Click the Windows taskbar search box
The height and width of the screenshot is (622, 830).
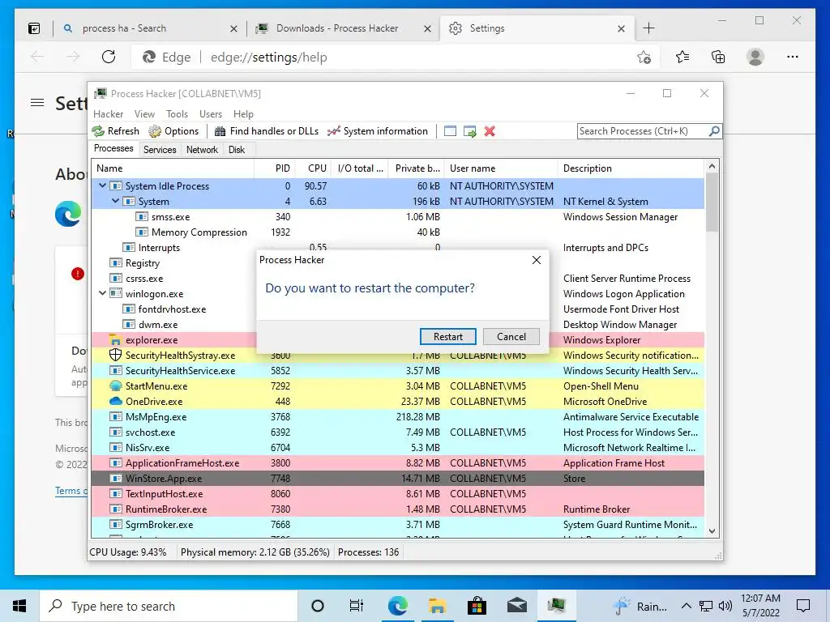tap(169, 606)
